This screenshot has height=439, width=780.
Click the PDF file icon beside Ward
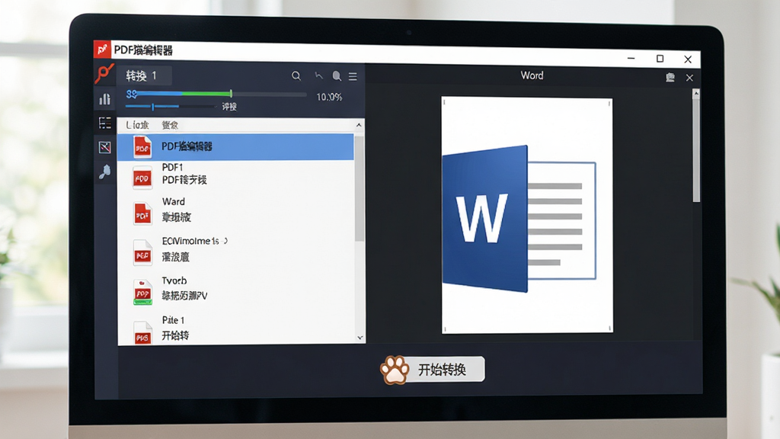point(142,214)
